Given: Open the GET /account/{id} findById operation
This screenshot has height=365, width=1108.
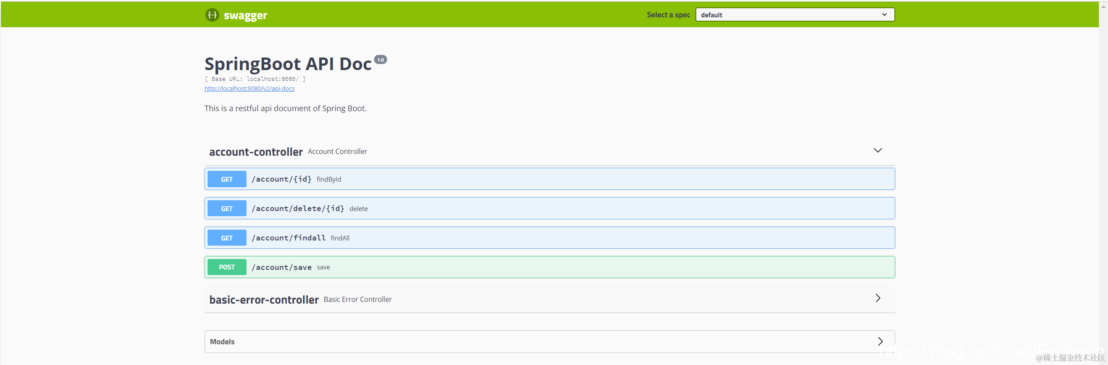Looking at the screenshot, I should [x=550, y=179].
